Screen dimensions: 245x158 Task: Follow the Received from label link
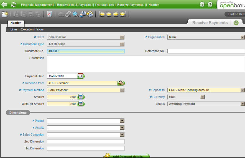34,83
